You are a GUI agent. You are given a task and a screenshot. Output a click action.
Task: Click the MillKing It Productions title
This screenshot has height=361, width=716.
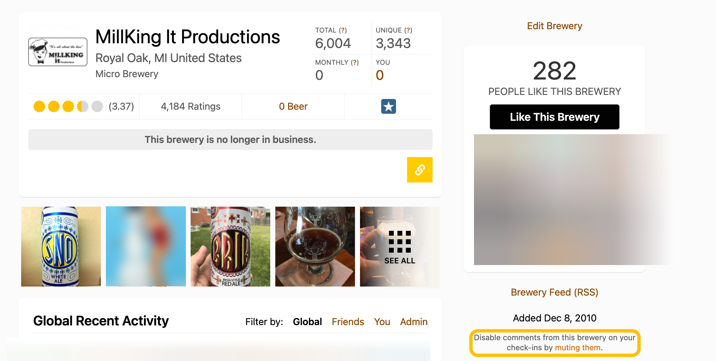[188, 37]
